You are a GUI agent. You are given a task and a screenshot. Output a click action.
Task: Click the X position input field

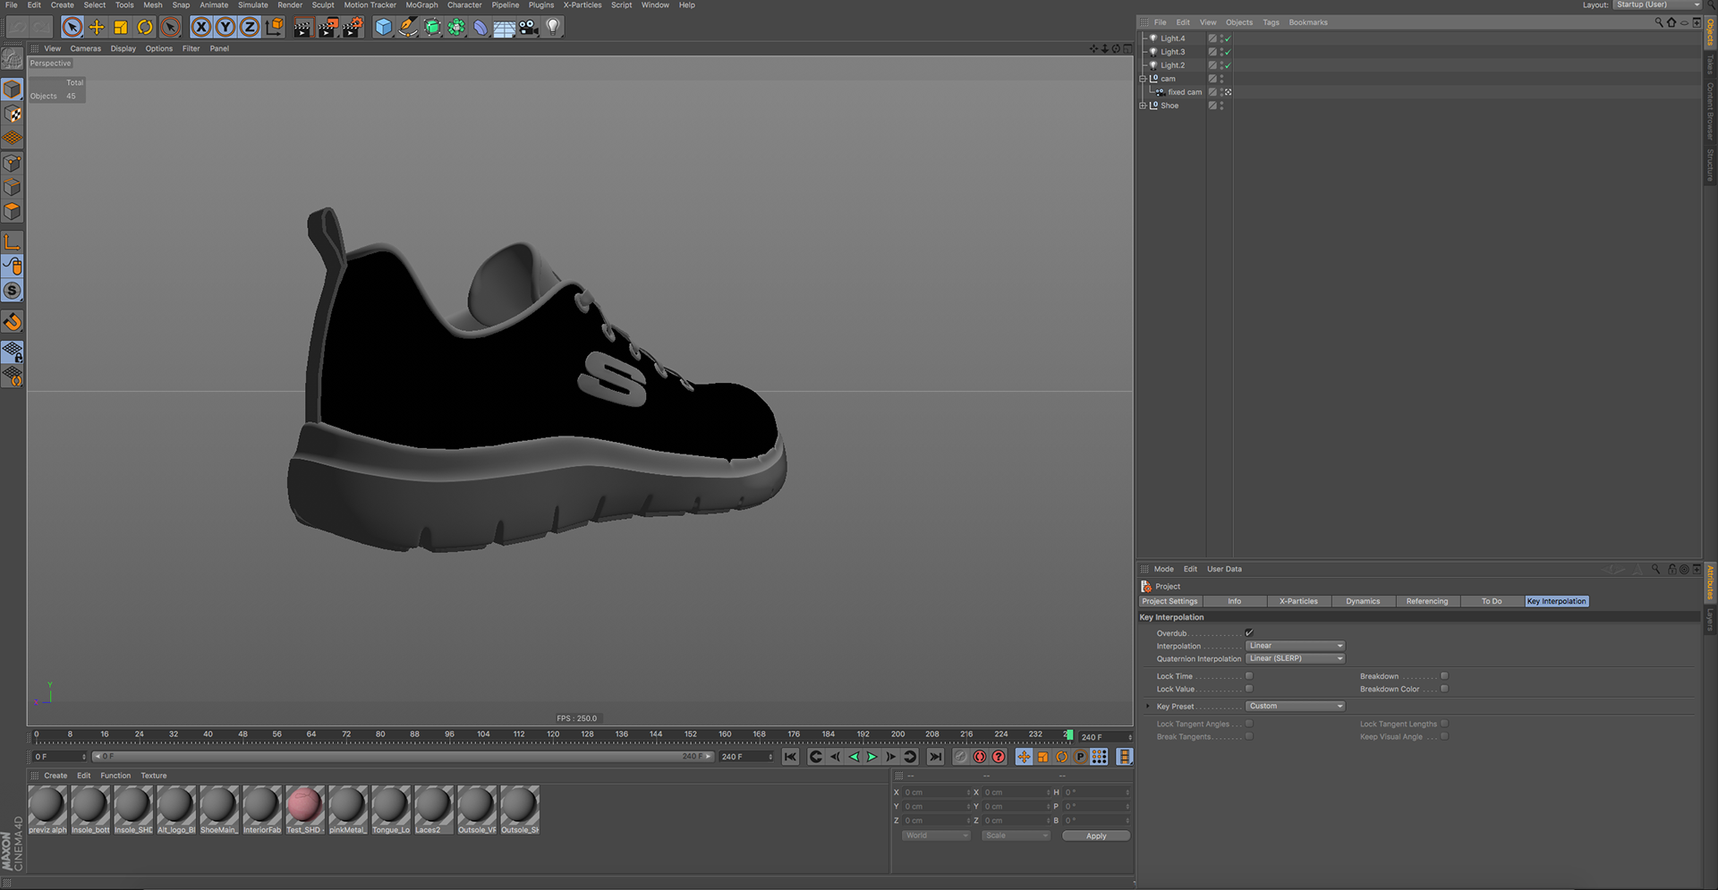(x=936, y=793)
